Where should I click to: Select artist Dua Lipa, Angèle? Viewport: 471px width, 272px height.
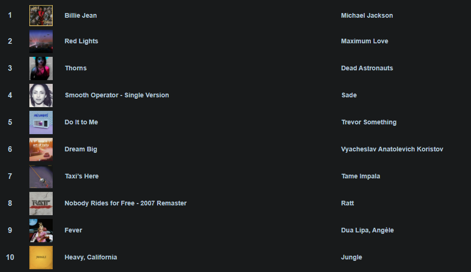367,231
